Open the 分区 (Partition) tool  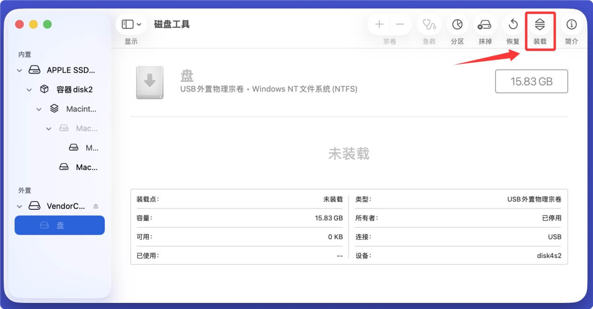[x=457, y=24]
